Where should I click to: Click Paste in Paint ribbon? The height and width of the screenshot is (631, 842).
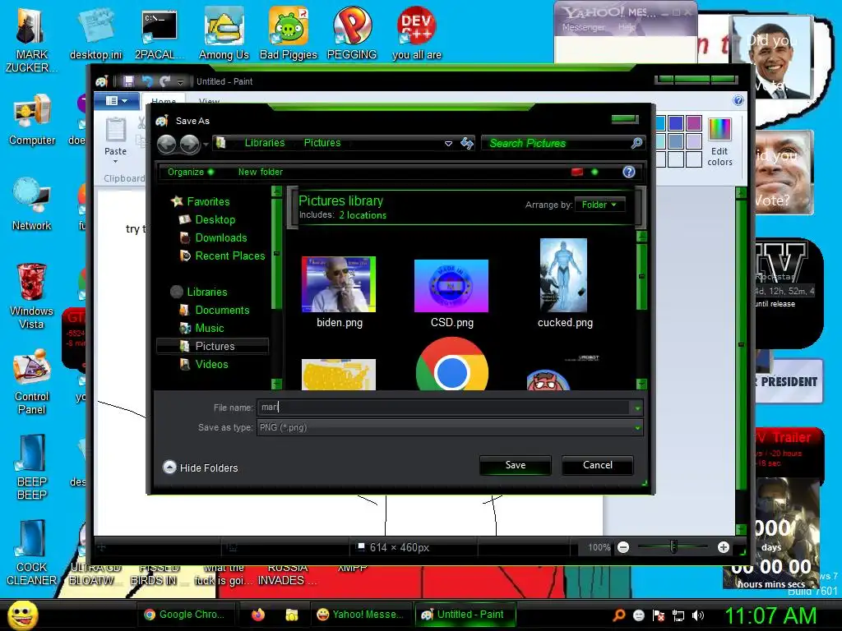pos(115,140)
